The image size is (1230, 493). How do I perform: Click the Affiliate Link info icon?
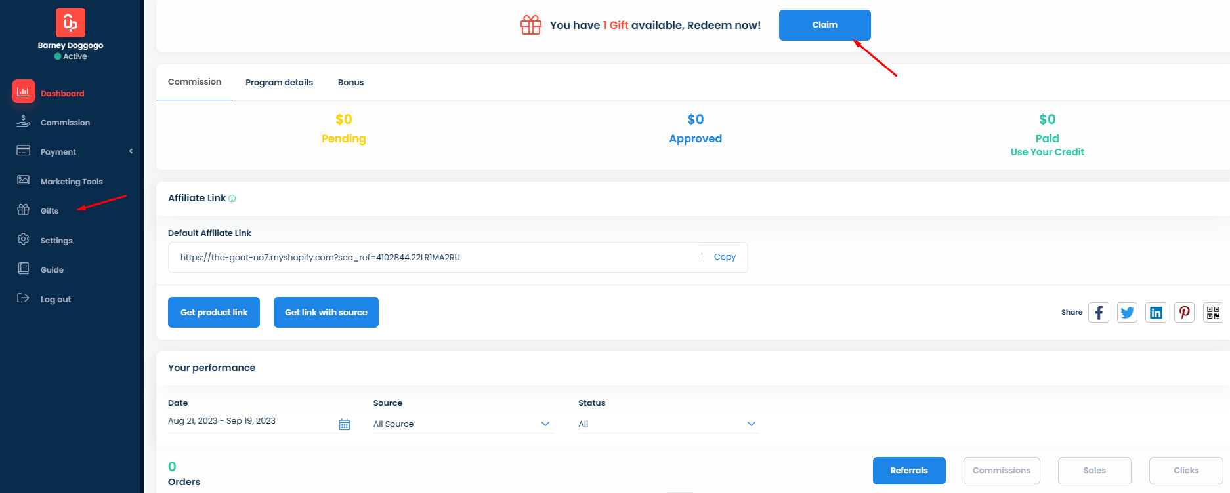232,199
